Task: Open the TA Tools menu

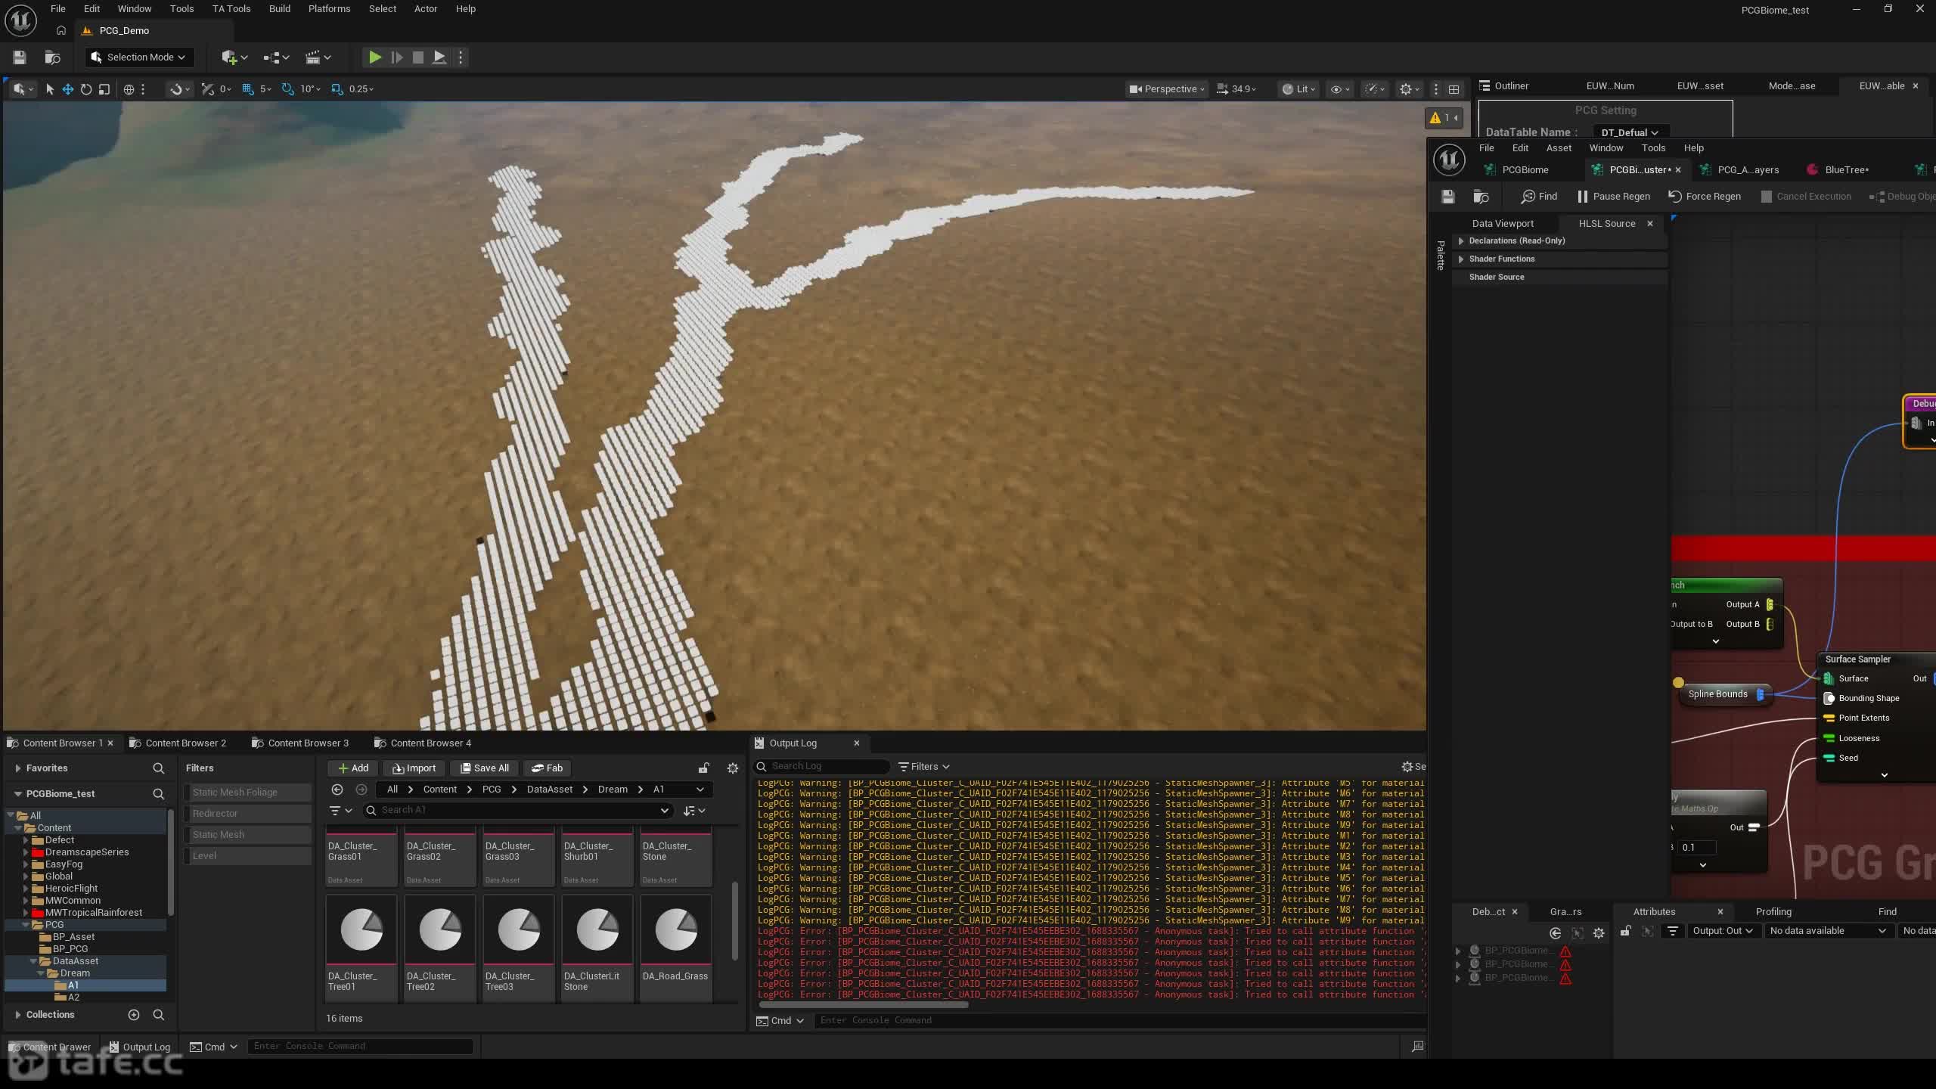Action: 231,9
